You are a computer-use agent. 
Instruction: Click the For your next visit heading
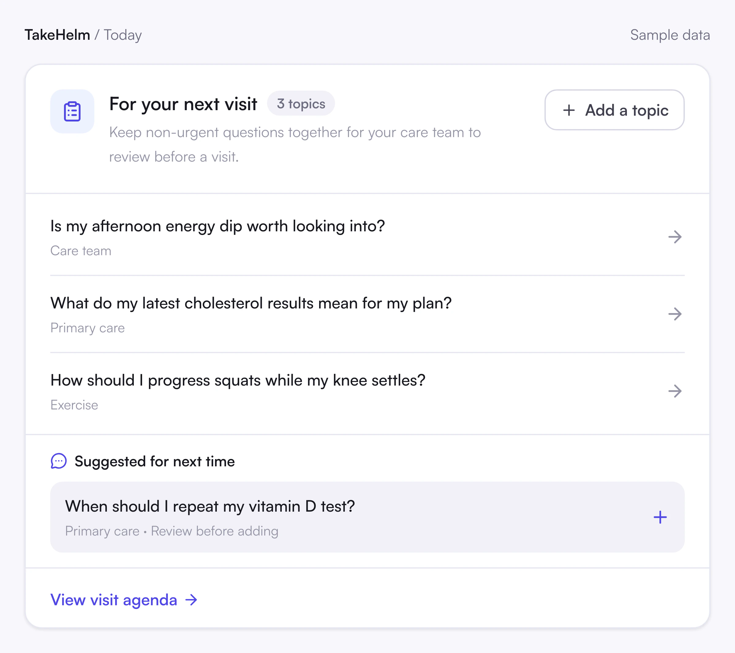click(183, 104)
